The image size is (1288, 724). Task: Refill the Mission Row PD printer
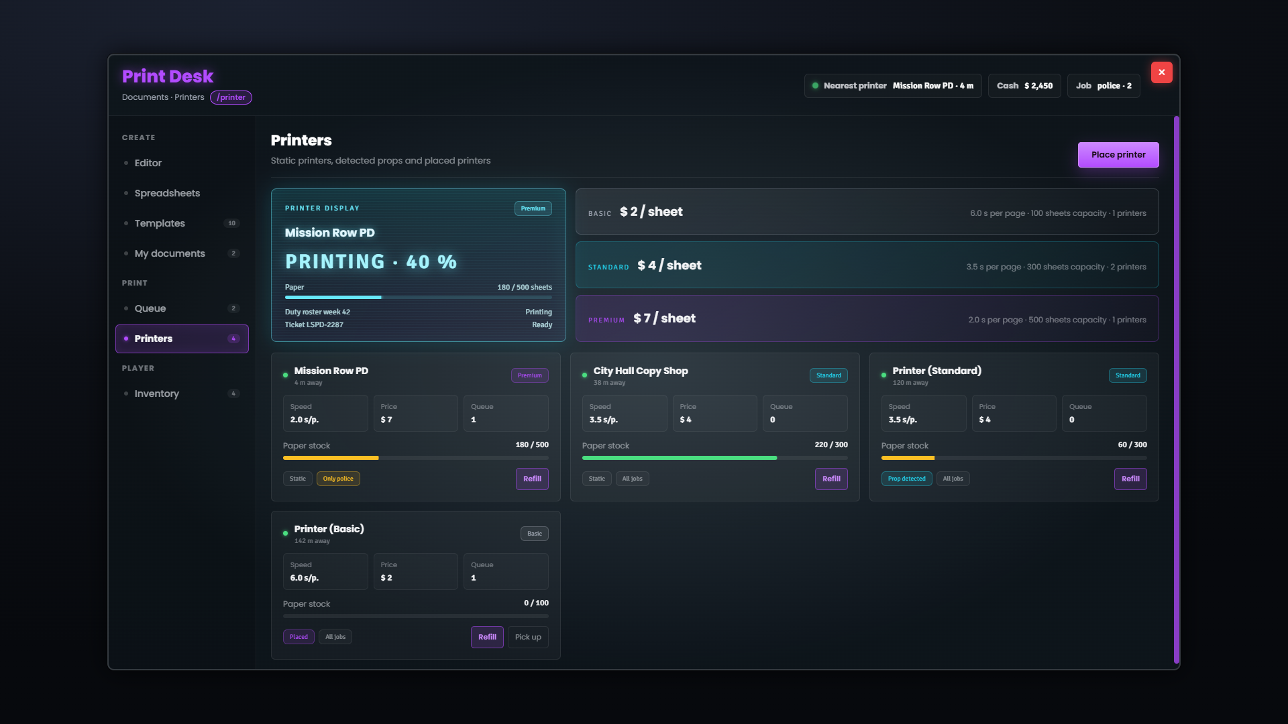click(532, 479)
